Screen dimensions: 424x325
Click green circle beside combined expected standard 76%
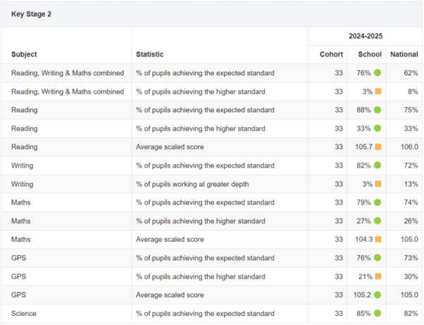click(378, 73)
